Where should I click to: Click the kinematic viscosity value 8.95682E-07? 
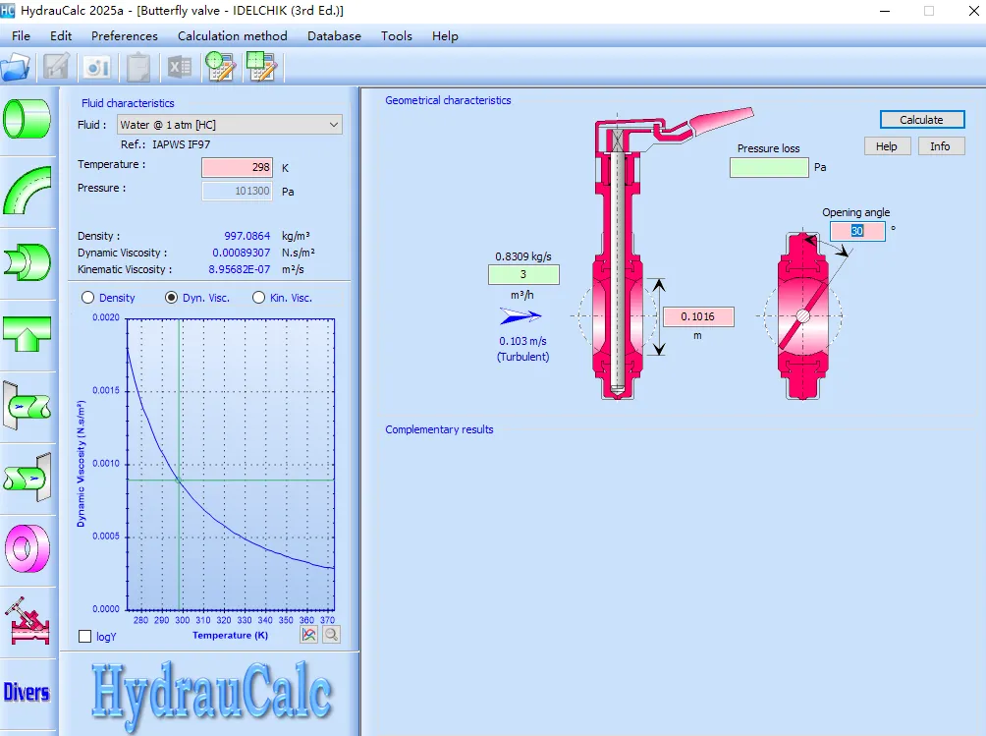point(239,269)
